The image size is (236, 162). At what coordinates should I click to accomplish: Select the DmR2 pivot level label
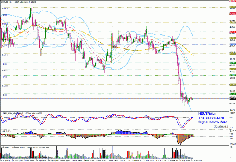point(5,24)
